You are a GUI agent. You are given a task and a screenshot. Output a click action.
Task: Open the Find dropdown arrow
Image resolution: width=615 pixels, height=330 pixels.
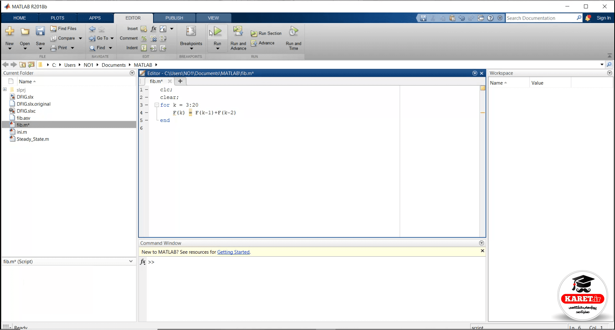pos(110,48)
